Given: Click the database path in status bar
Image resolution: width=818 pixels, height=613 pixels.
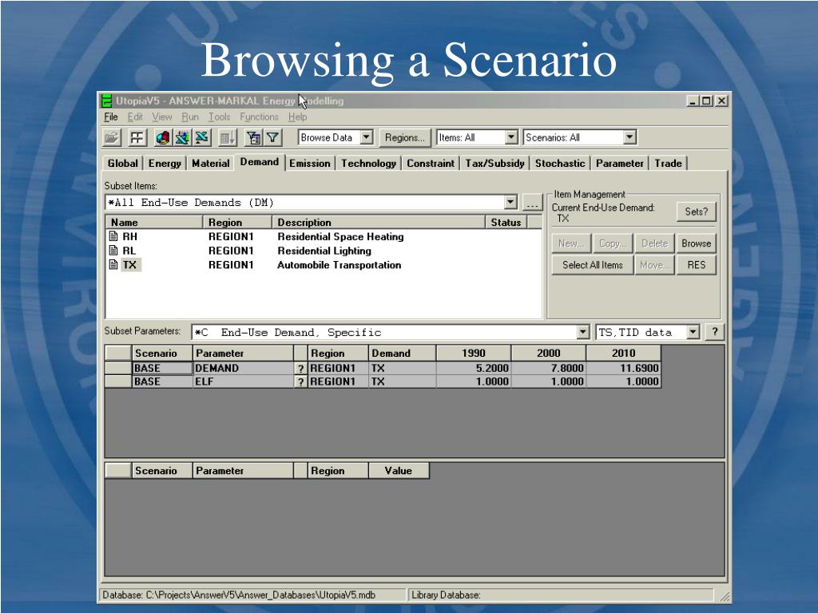Looking at the screenshot, I should point(239,595).
